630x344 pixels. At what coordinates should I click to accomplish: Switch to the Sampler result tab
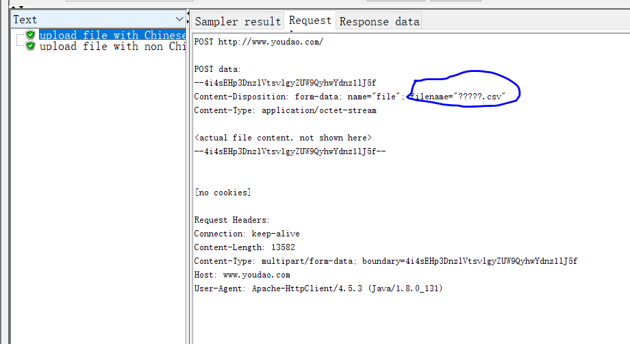238,21
